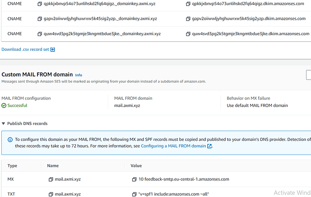Open the Configuring a MAIL FROM domain link

pos(173,146)
